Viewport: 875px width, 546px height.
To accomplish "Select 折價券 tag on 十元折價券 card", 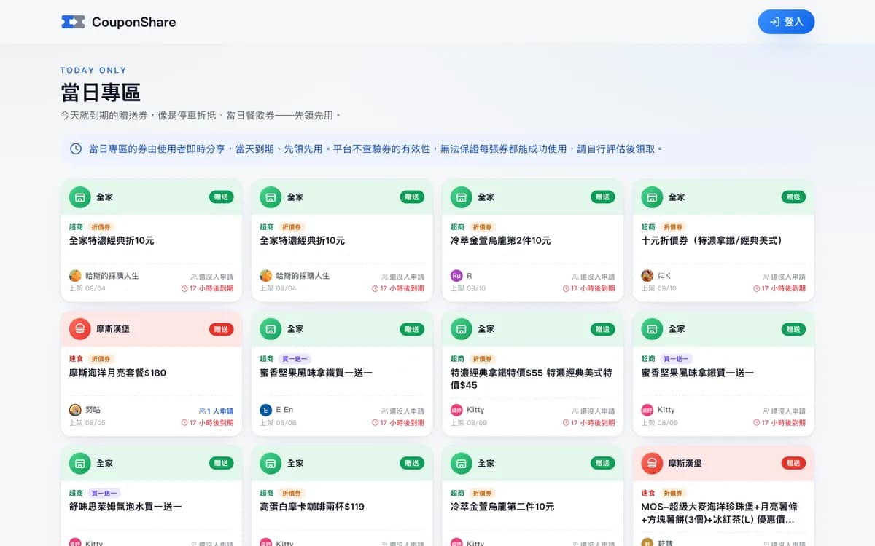I will point(672,227).
